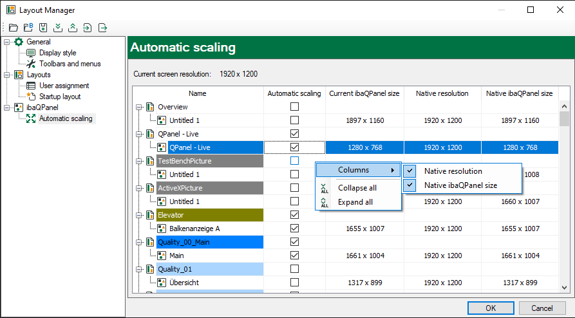Uncheck automatic scaling for Elevator
575x318 pixels.
294,215
